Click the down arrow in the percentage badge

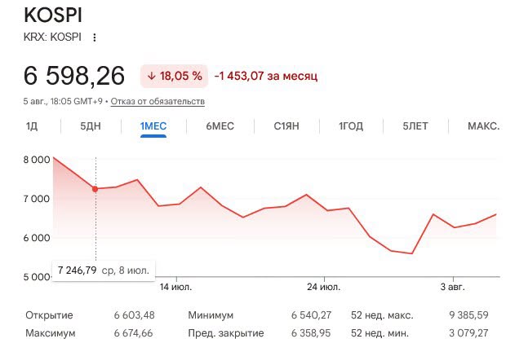[x=151, y=76]
